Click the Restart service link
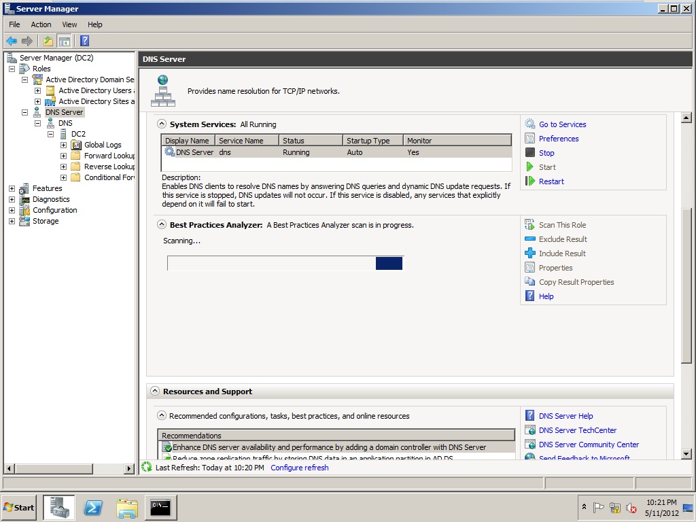This screenshot has width=696, height=522. click(x=551, y=181)
